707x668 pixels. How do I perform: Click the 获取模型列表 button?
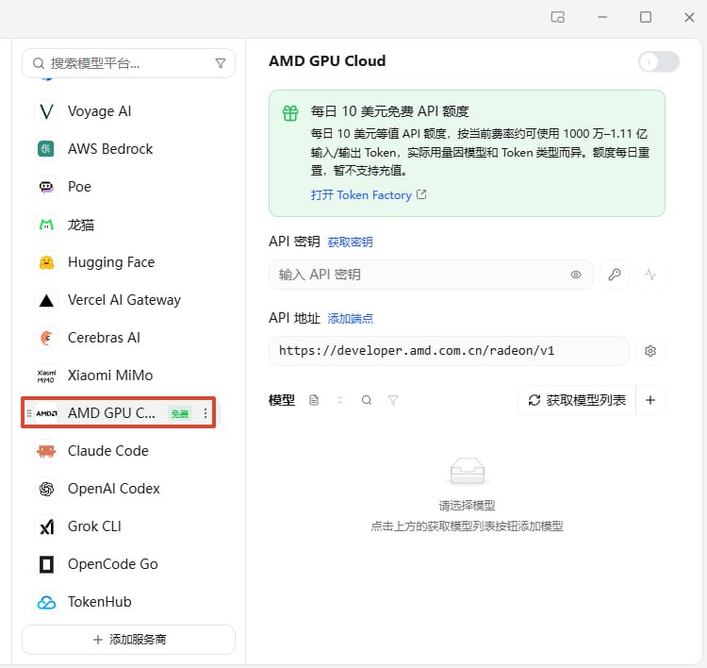[577, 400]
